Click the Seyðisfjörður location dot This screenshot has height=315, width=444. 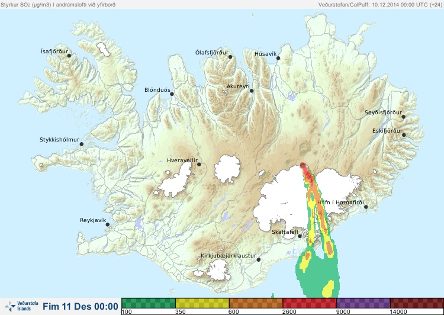click(404, 117)
